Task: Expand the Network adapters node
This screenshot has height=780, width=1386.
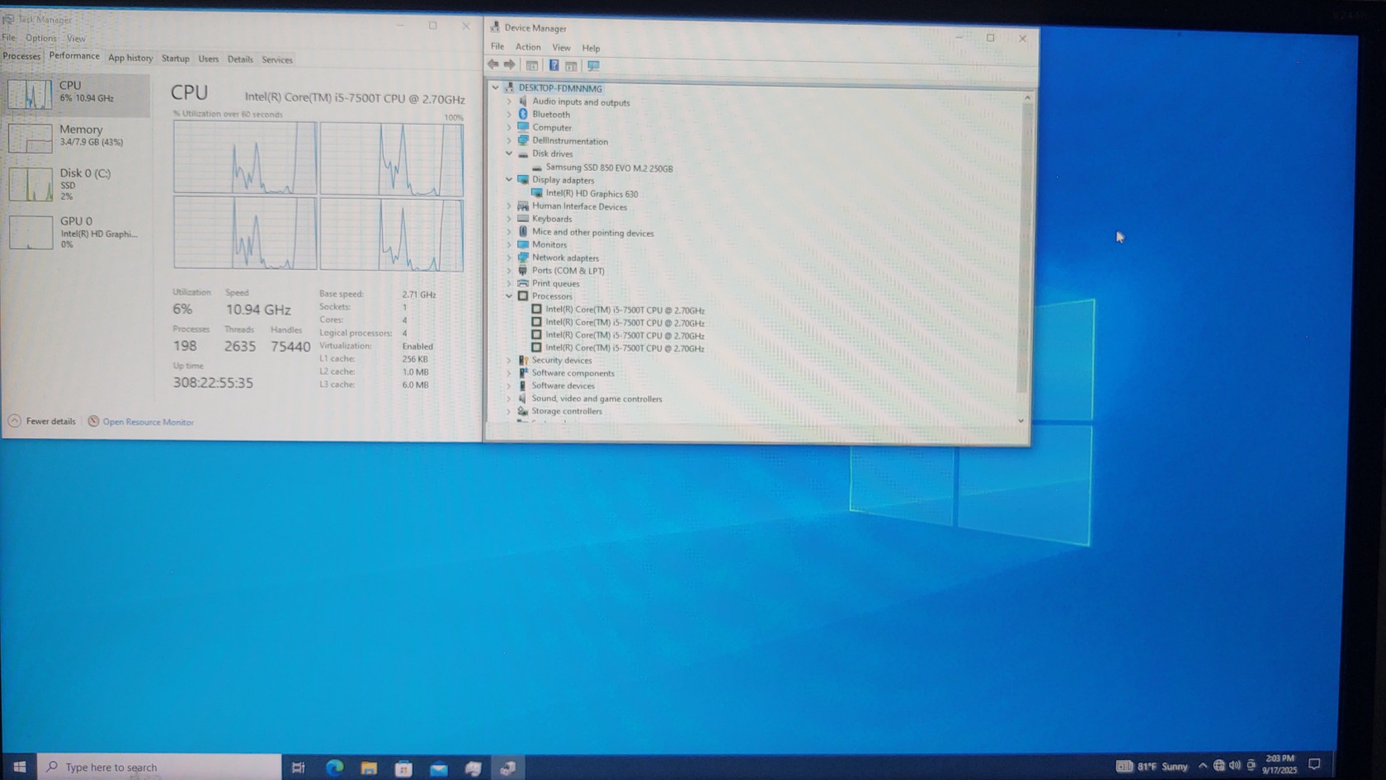Action: tap(509, 258)
